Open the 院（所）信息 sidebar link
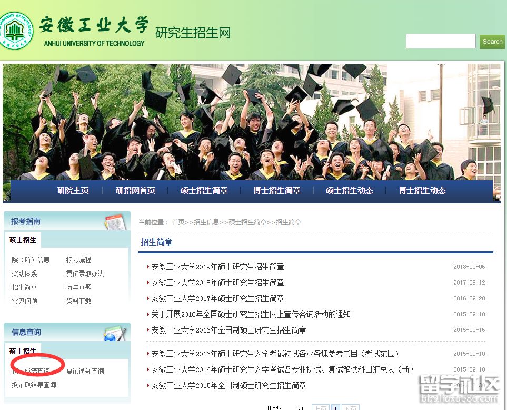The image size is (507, 410). pyautogui.click(x=31, y=260)
